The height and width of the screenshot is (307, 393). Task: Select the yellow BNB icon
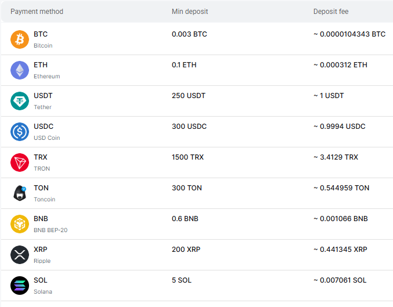[x=20, y=224]
